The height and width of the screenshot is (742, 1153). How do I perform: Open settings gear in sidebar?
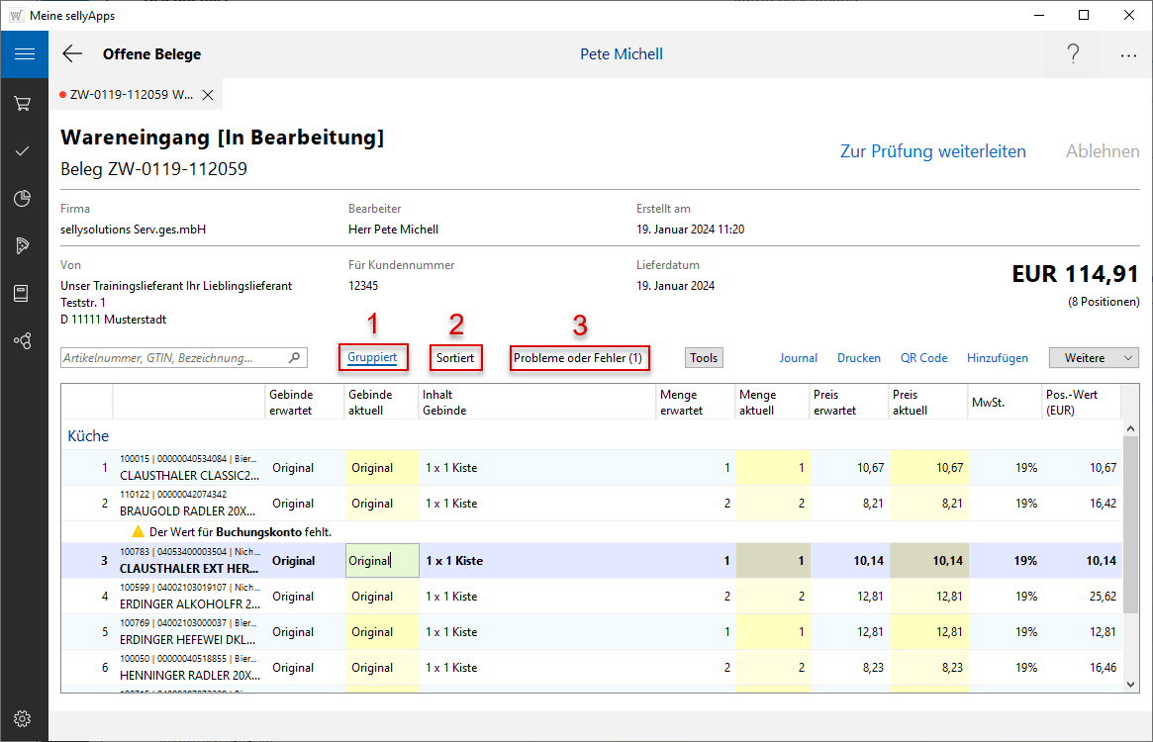(x=24, y=718)
